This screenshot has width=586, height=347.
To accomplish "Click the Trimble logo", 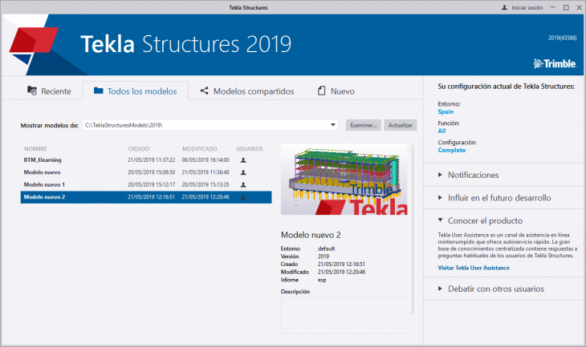I will point(555,63).
